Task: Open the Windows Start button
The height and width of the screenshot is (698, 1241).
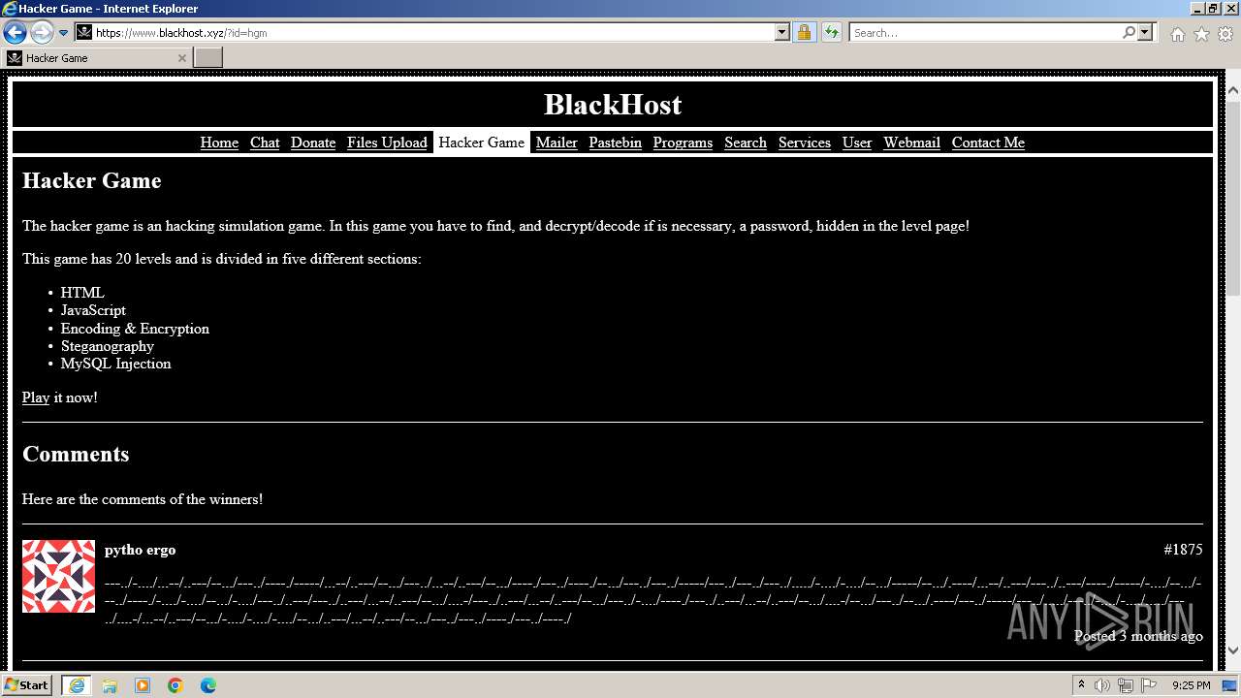Action: coord(27,685)
